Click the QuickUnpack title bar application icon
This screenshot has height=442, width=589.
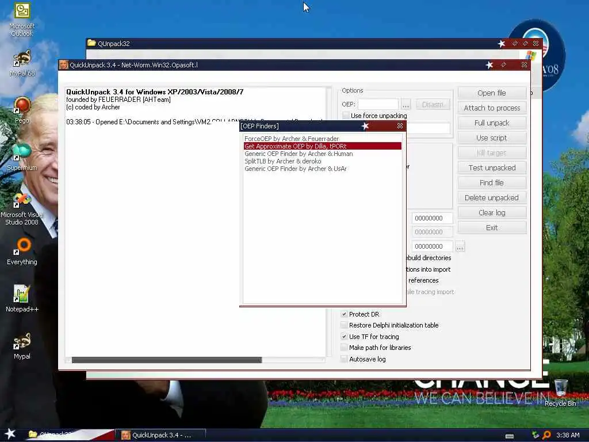click(x=63, y=64)
